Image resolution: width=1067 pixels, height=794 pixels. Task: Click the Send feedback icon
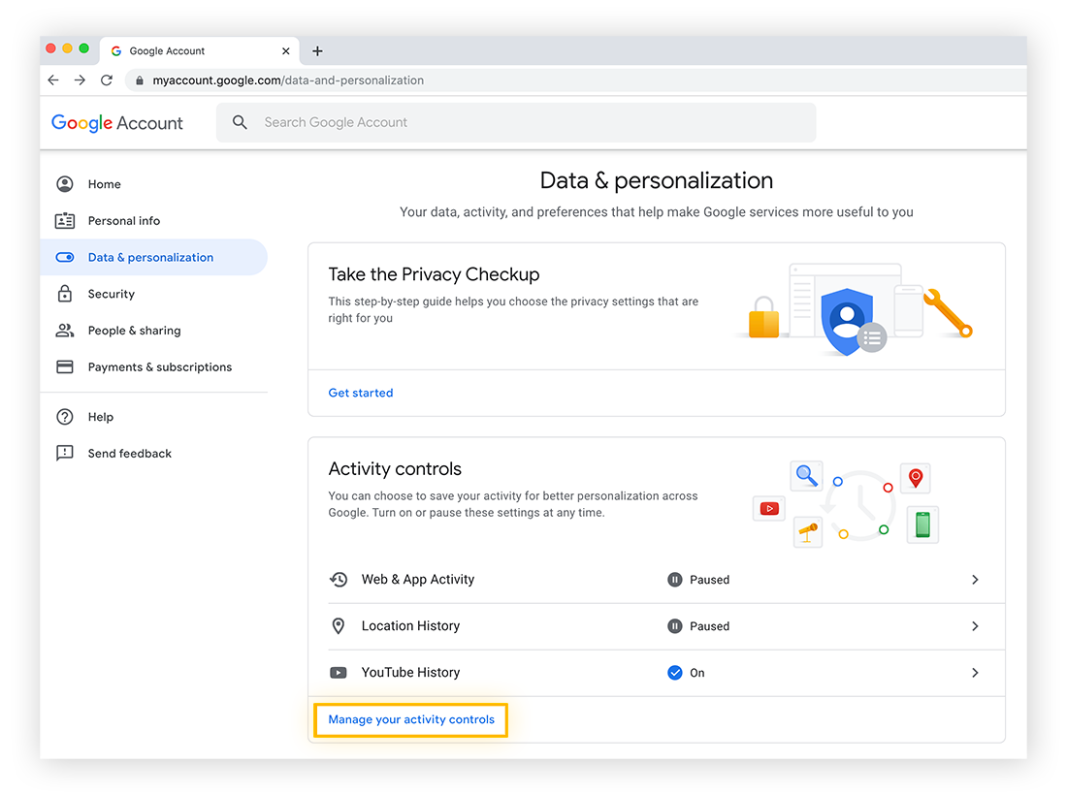[x=64, y=453]
